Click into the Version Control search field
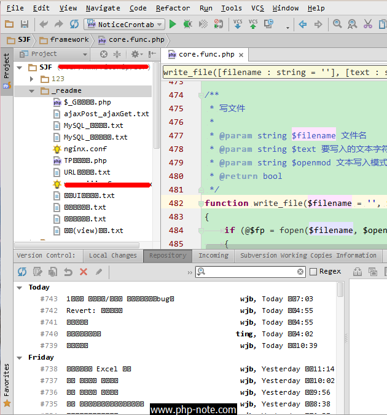387x415 pixels. point(251,272)
